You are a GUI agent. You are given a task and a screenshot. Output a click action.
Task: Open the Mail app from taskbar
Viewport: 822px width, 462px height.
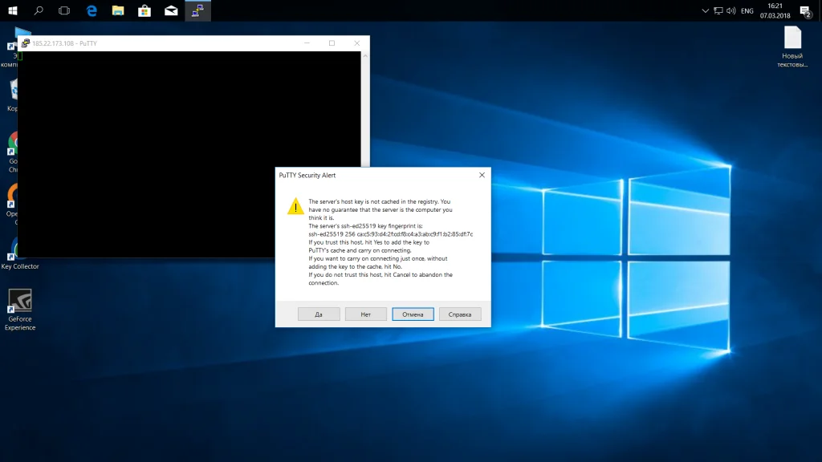pyautogui.click(x=171, y=10)
